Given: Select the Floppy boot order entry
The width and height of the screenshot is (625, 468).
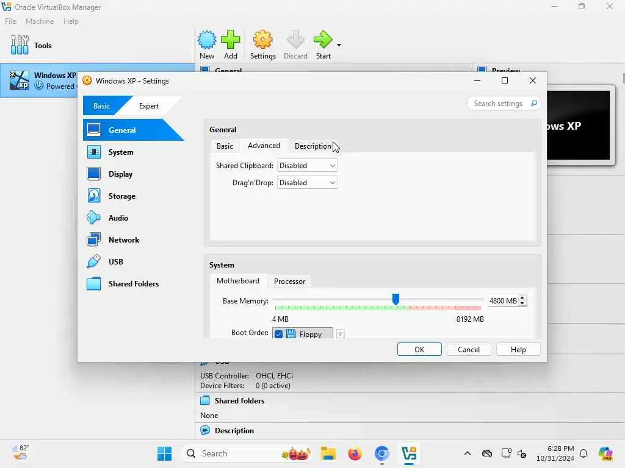Looking at the screenshot, I should click(303, 334).
